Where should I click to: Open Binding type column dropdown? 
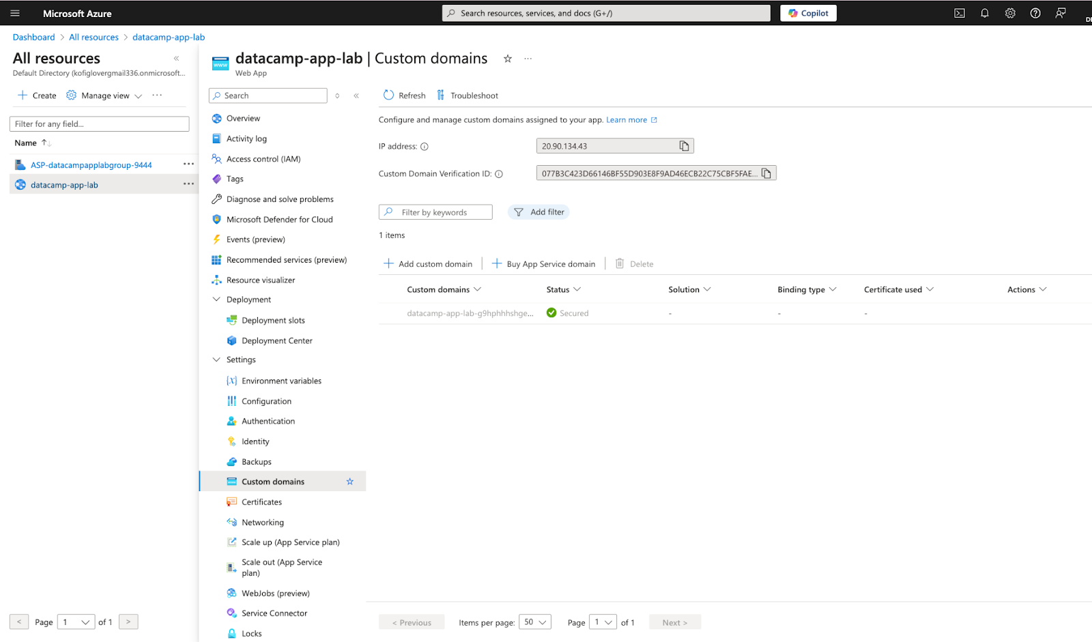pyautogui.click(x=807, y=290)
